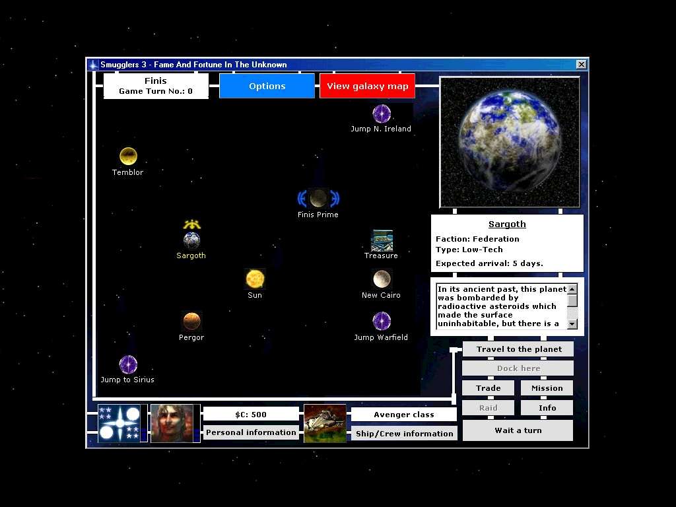The image size is (676, 507).
Task: Click the $C: 500 credits display
Action: click(x=251, y=415)
